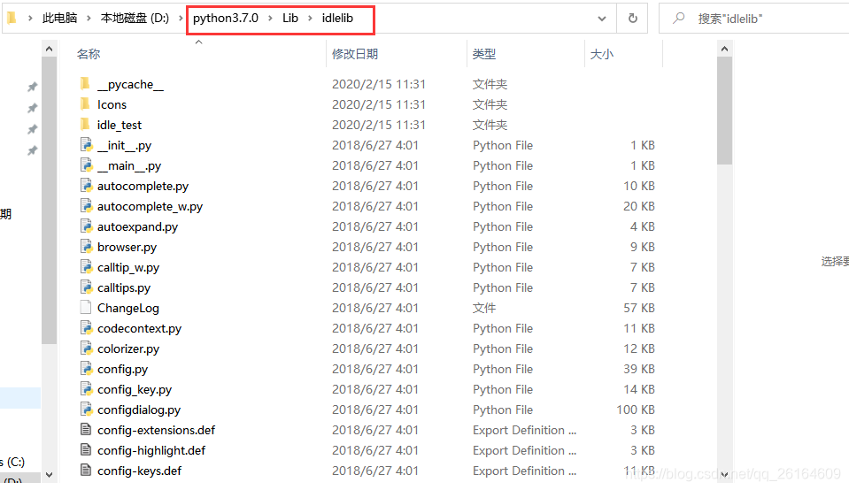Click the config-highlight.def file icon
The image size is (849, 490).
coord(86,450)
